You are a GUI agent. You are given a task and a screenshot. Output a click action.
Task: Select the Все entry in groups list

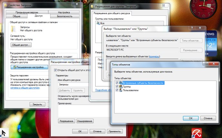(x=102, y=23)
